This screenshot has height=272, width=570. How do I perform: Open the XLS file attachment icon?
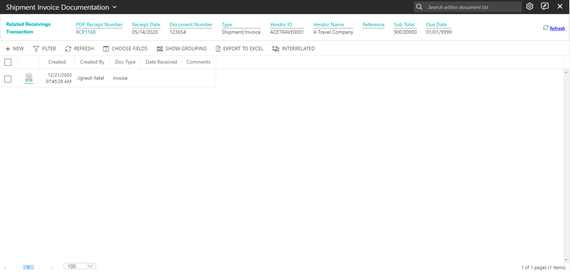click(x=29, y=78)
